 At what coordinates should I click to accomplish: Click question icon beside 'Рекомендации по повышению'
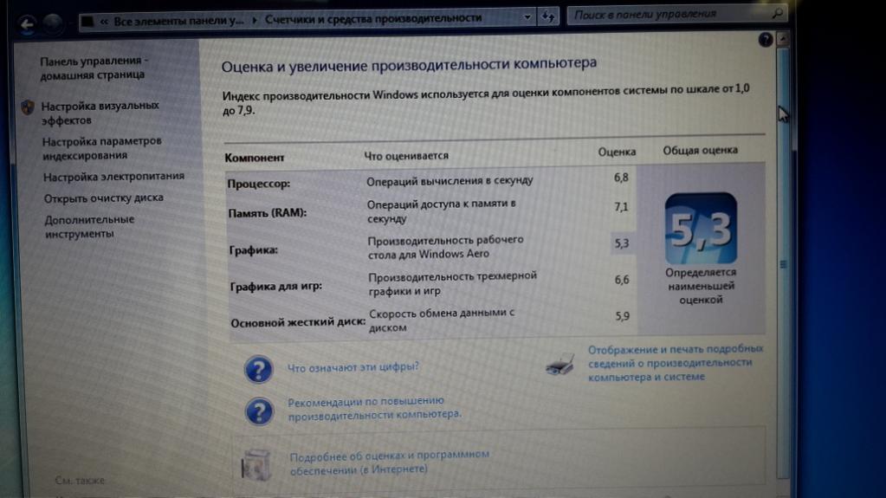coord(259,411)
